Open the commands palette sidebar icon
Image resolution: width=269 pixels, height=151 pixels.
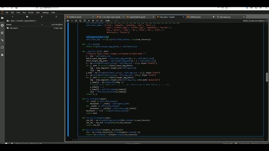tap(2, 33)
